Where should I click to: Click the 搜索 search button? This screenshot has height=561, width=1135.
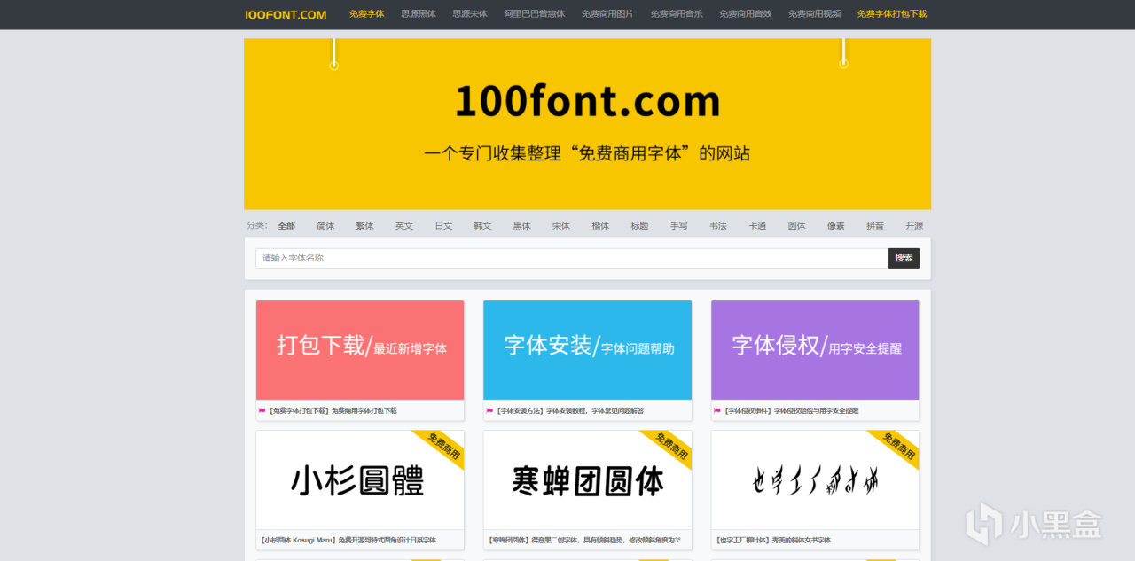[904, 258]
